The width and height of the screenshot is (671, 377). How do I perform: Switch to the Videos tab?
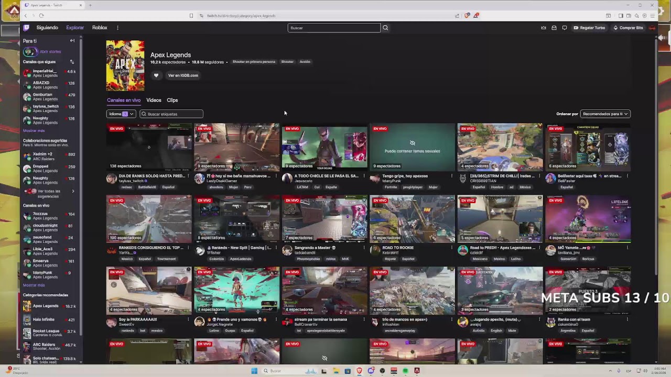[x=154, y=100]
